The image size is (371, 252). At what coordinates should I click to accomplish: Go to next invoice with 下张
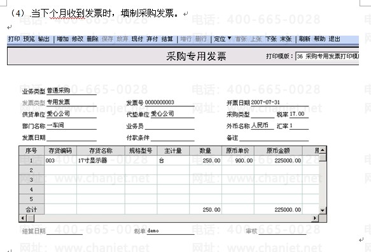click(271, 39)
